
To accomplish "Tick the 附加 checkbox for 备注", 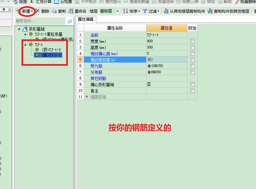I will point(192,91).
